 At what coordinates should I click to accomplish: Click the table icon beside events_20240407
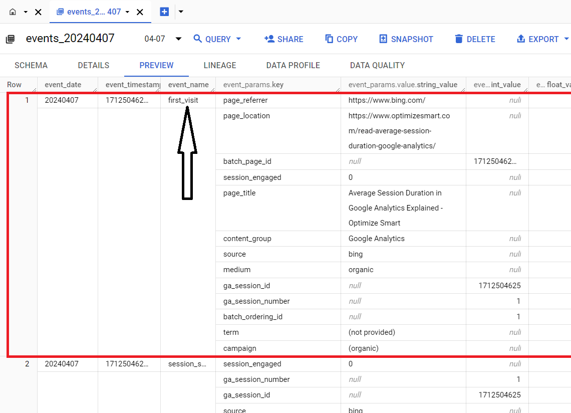click(10, 39)
